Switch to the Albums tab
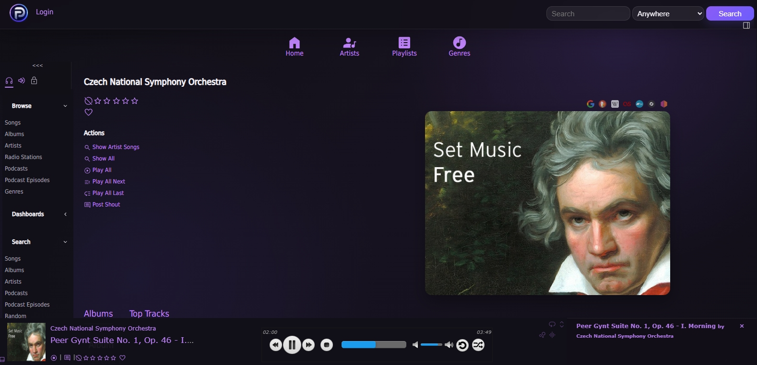 pyautogui.click(x=98, y=313)
